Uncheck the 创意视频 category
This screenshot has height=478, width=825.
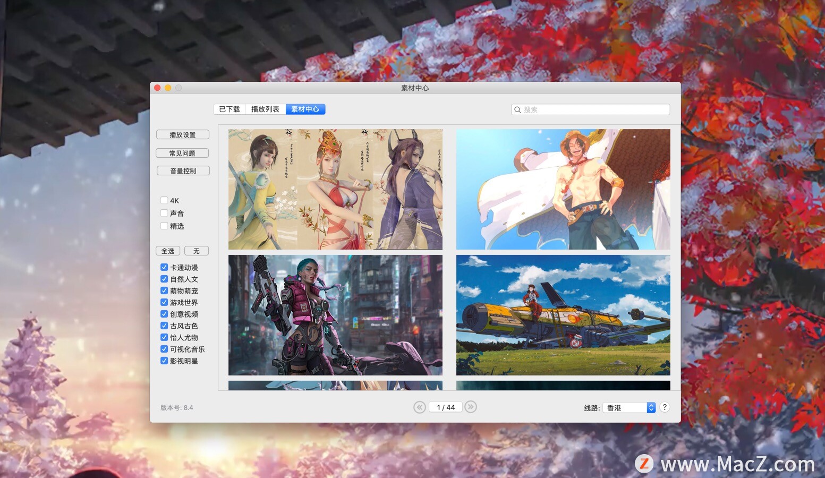coord(164,314)
